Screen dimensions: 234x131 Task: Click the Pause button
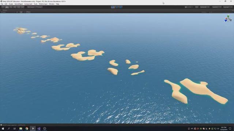pos(117,7)
